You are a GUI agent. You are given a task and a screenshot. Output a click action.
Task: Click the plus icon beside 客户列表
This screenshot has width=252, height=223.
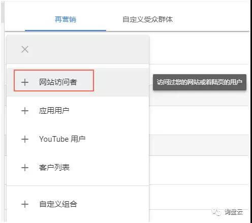click(25, 168)
